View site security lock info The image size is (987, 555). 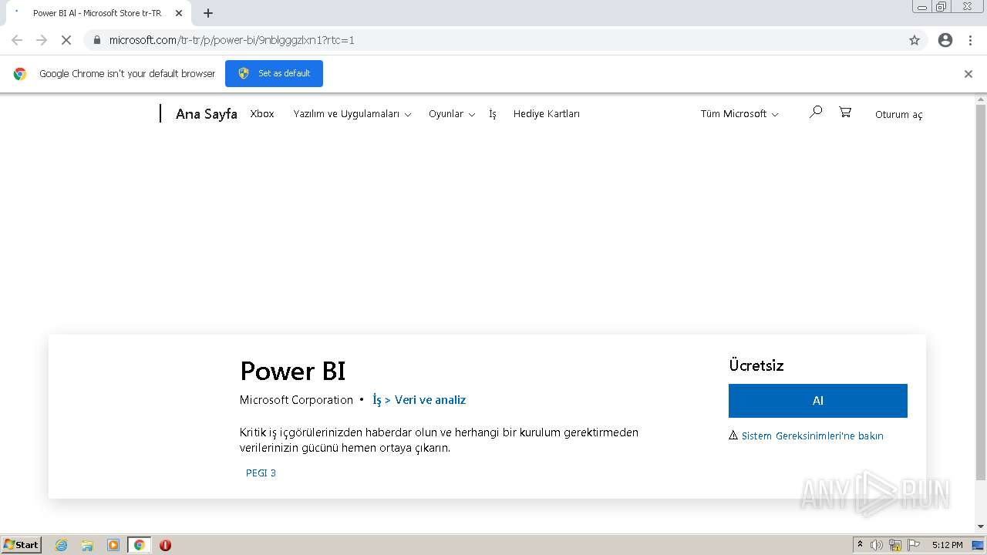pyautogui.click(x=97, y=40)
